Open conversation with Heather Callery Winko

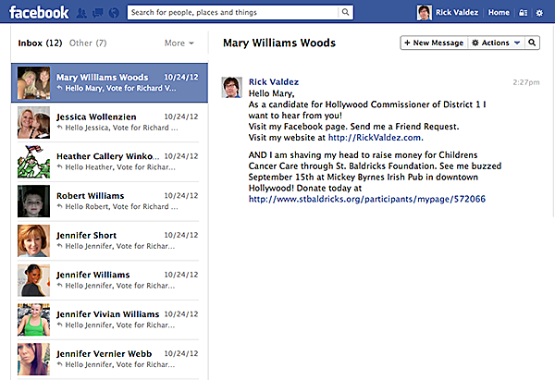click(x=109, y=162)
